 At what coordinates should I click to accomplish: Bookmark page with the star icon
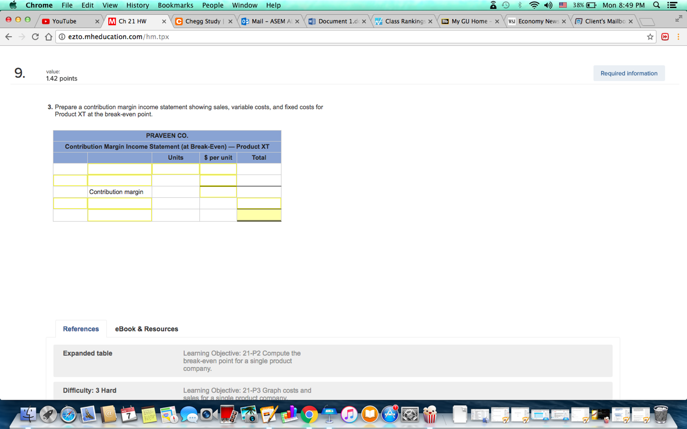(650, 37)
